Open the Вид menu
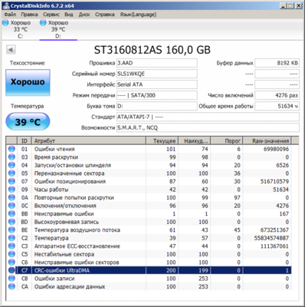Screen dimensions: 305x307 [x=69, y=15]
